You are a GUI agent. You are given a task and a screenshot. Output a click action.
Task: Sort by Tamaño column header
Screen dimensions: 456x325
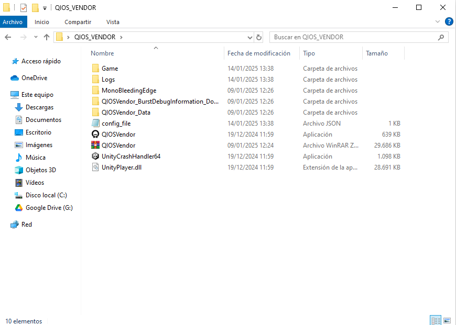(x=377, y=53)
